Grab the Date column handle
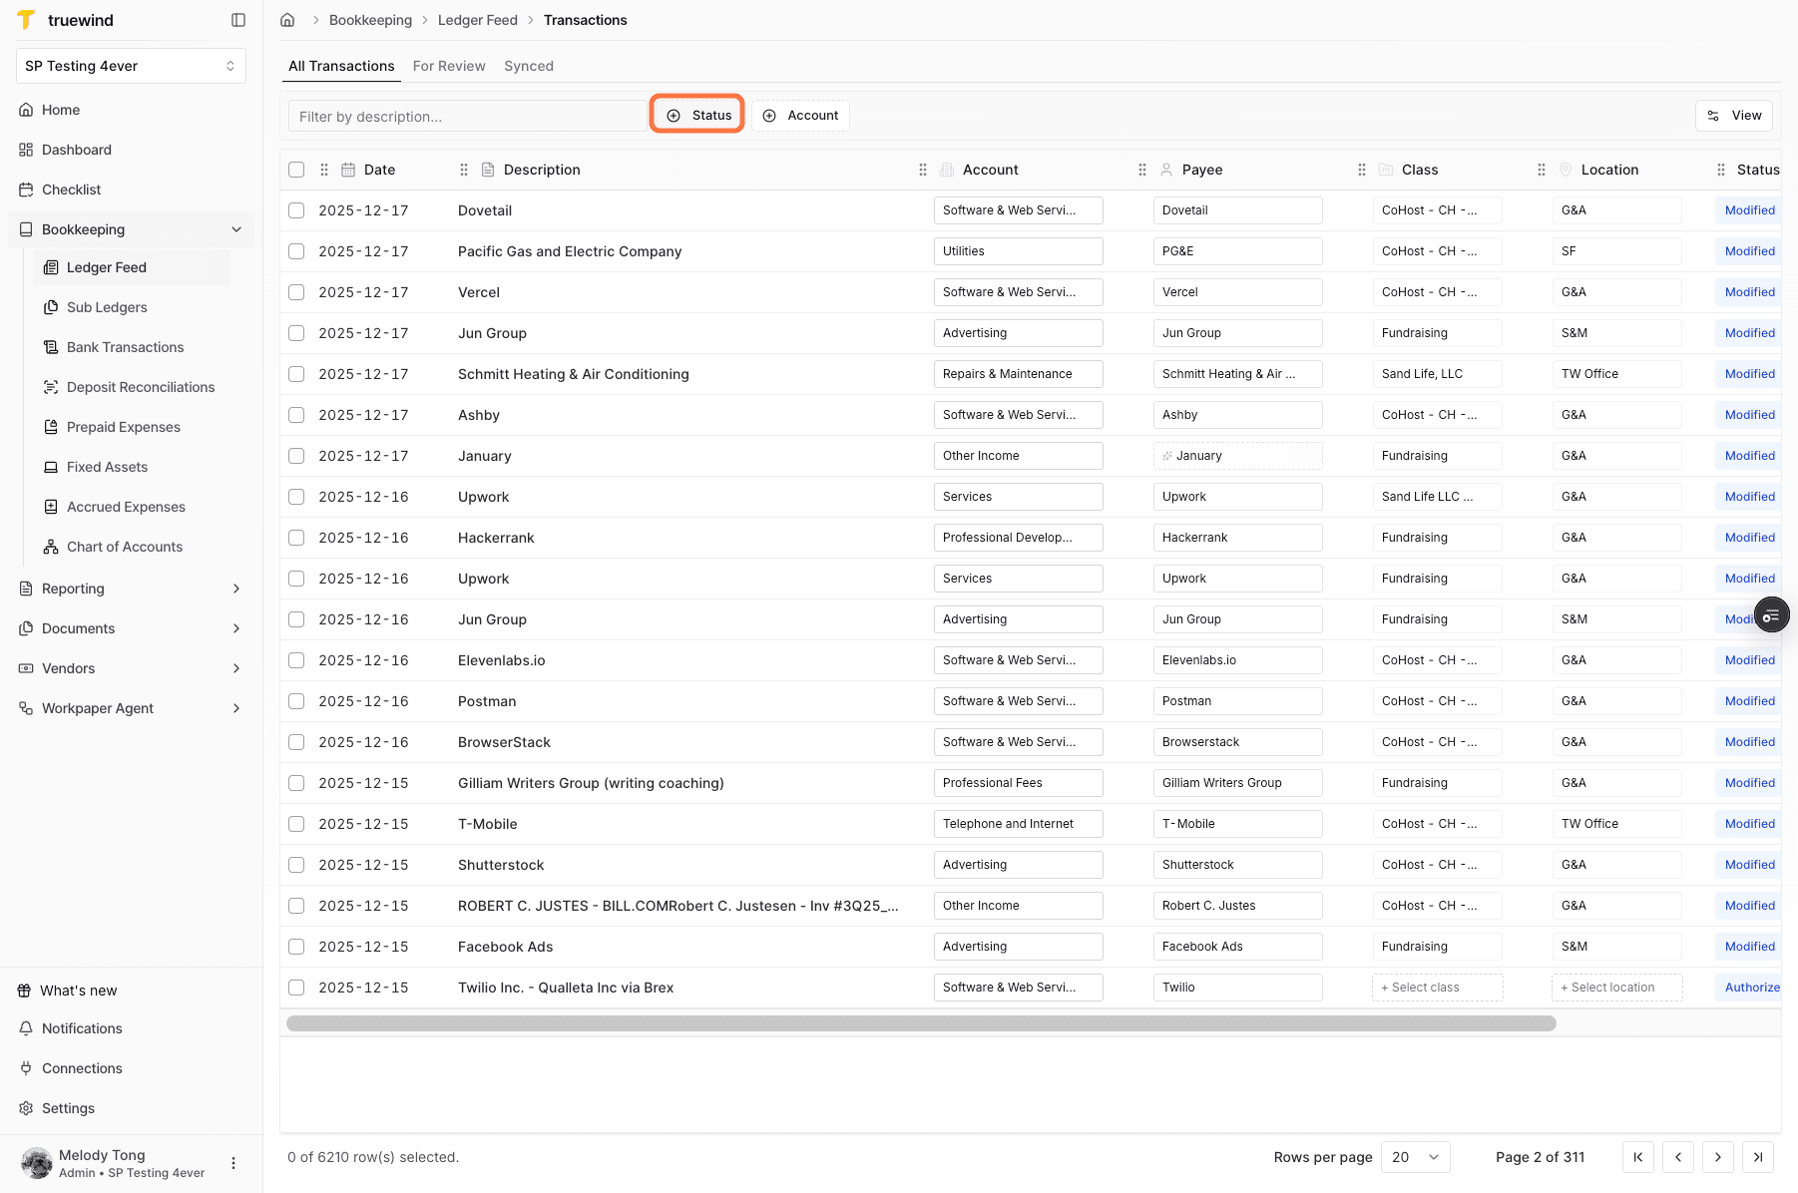The image size is (1798, 1193). click(x=324, y=170)
